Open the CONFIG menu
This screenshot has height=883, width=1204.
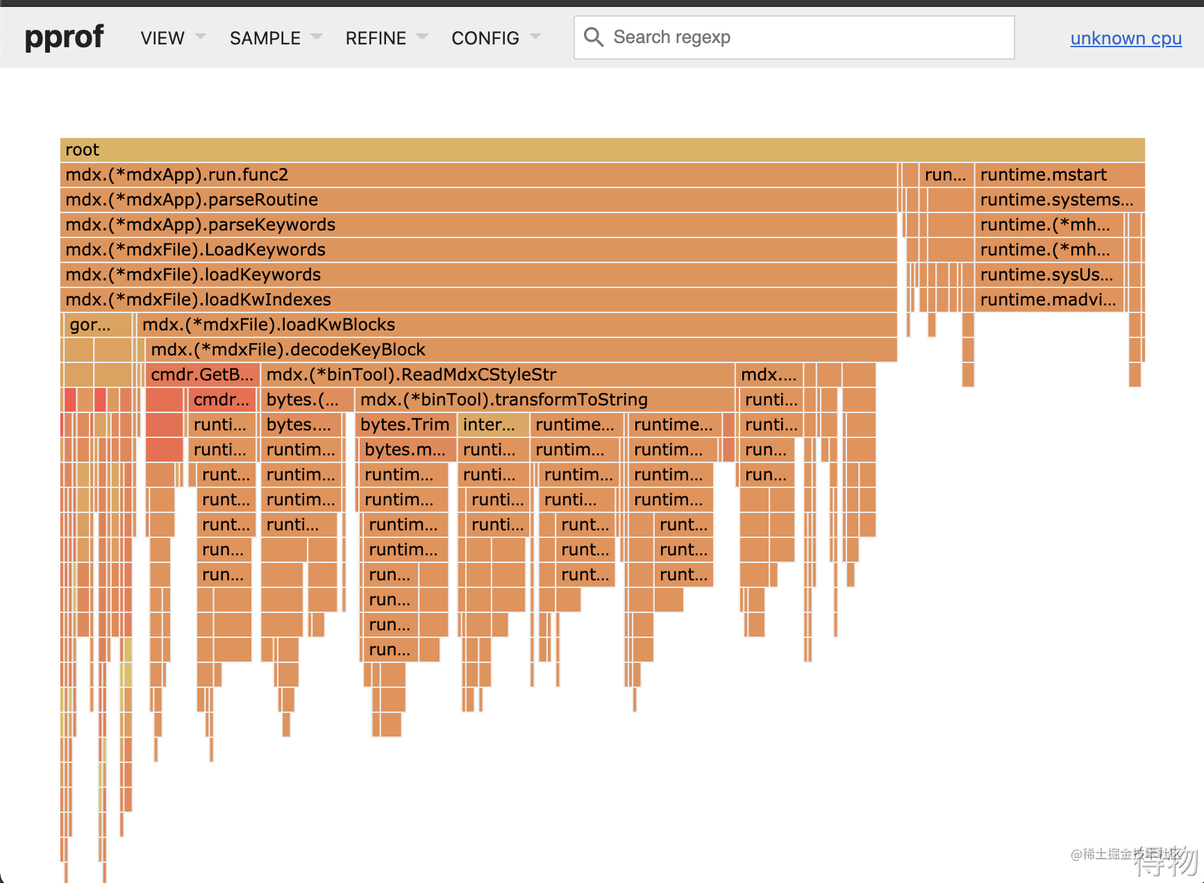495,38
